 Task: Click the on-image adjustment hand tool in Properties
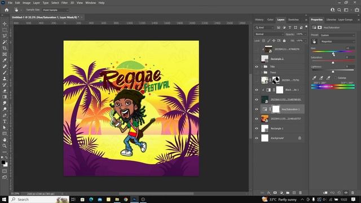(314, 41)
